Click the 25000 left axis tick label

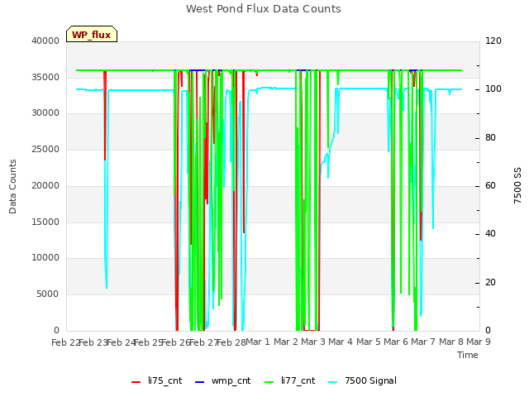(x=45, y=149)
